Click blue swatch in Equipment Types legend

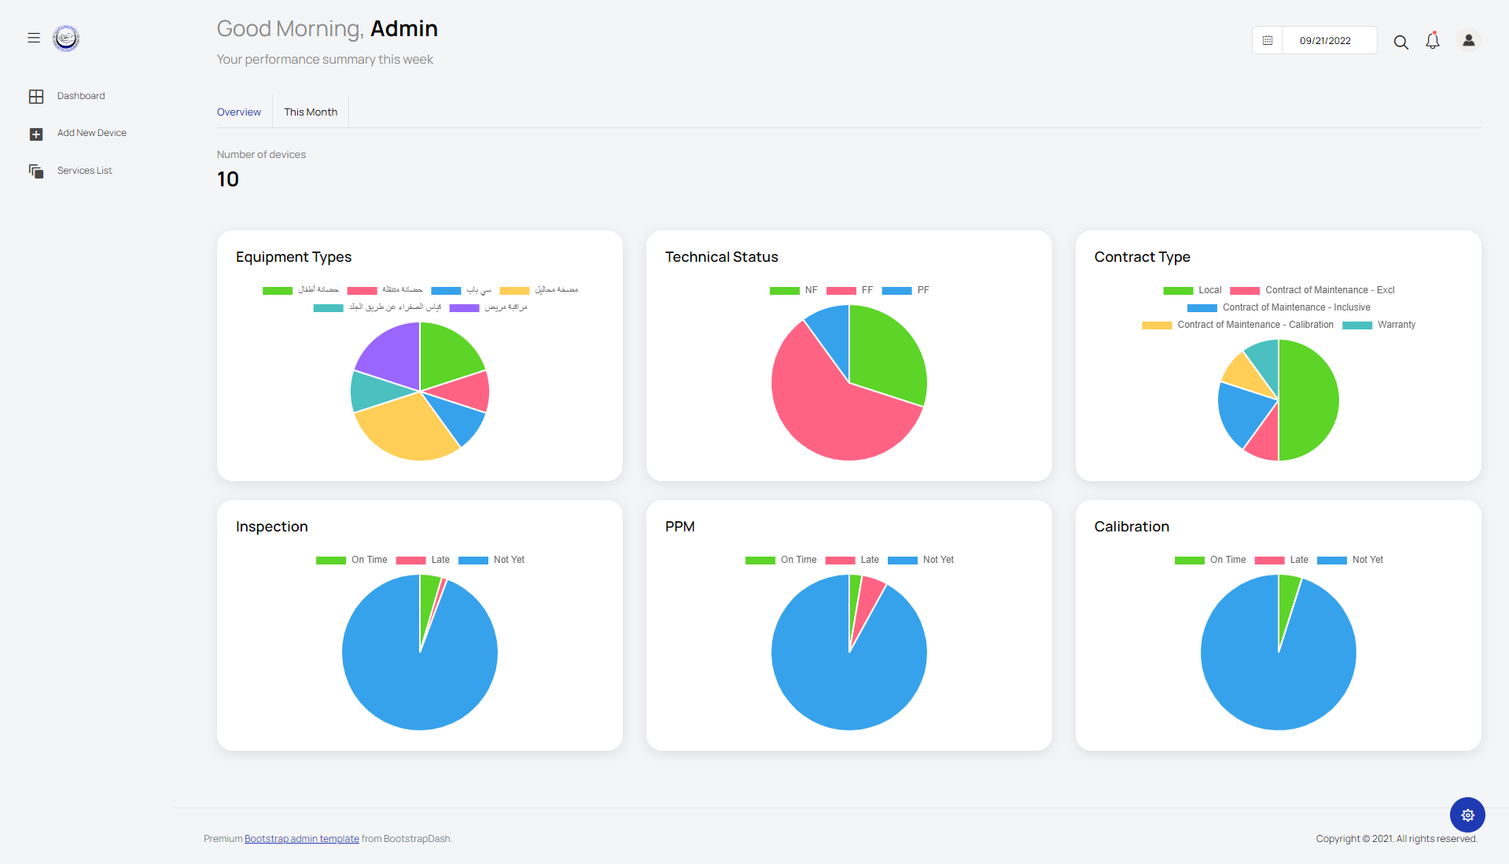446,291
